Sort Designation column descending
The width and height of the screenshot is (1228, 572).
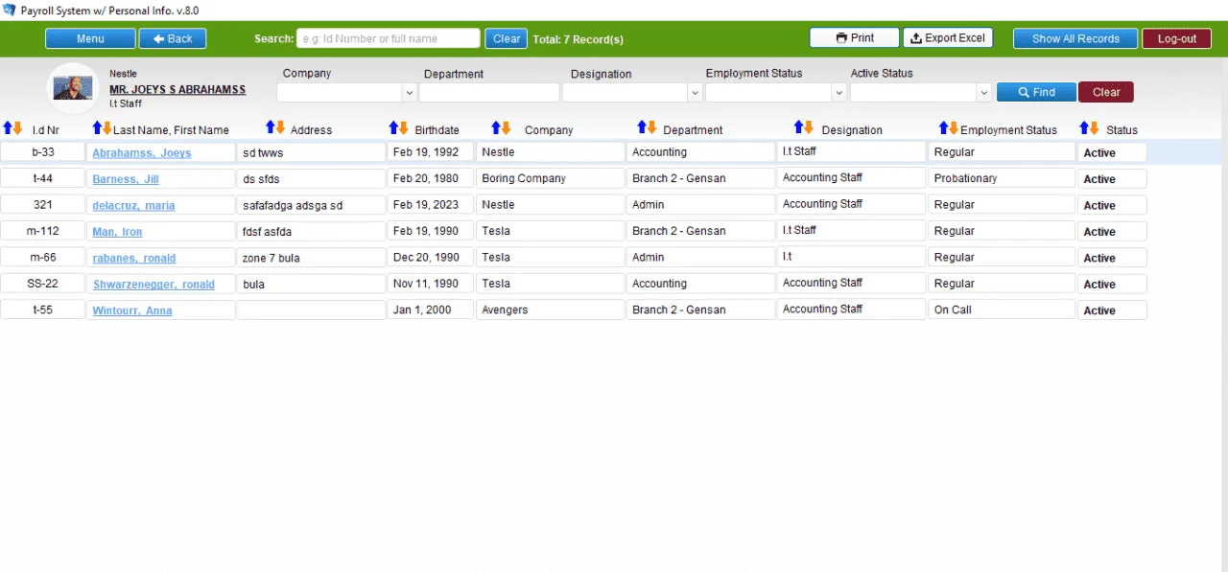tap(809, 127)
